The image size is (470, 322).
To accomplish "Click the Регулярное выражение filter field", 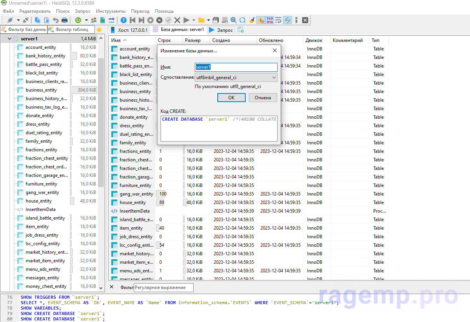I will [x=164, y=287].
